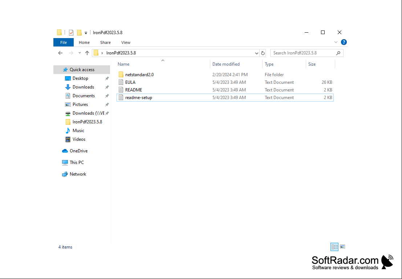Open IronPdf2023.5.8 in the navigation pane
The height and width of the screenshot is (279, 402).
pyautogui.click(x=87, y=122)
